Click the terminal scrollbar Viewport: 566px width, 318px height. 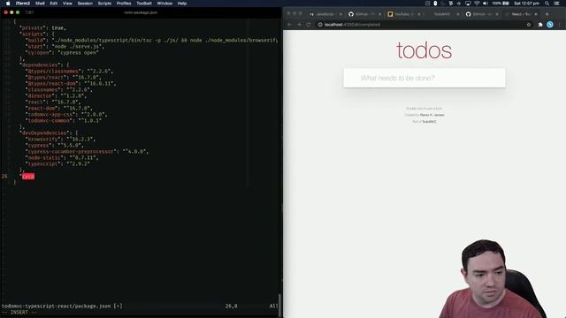[x=279, y=305]
